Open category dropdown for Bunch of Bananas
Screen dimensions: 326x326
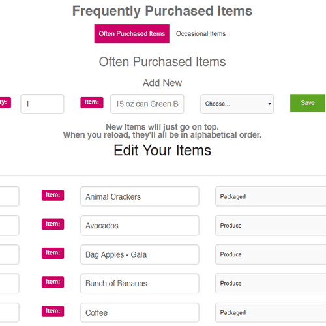click(271, 284)
